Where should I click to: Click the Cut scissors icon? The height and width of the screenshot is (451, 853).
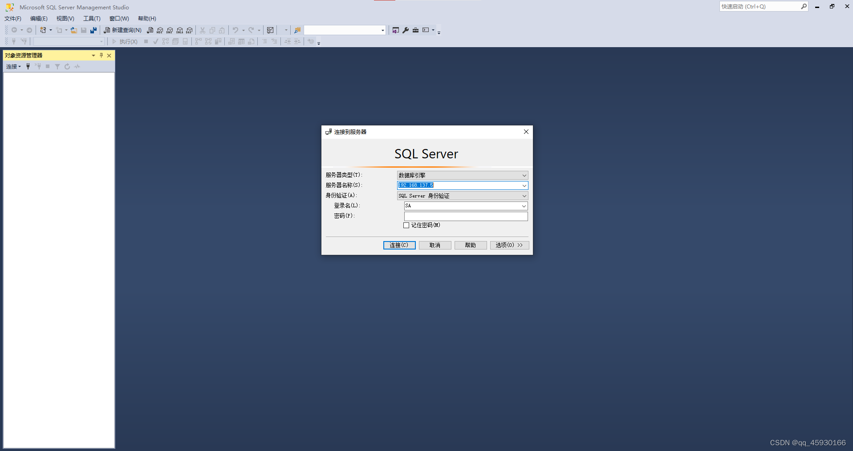point(203,30)
